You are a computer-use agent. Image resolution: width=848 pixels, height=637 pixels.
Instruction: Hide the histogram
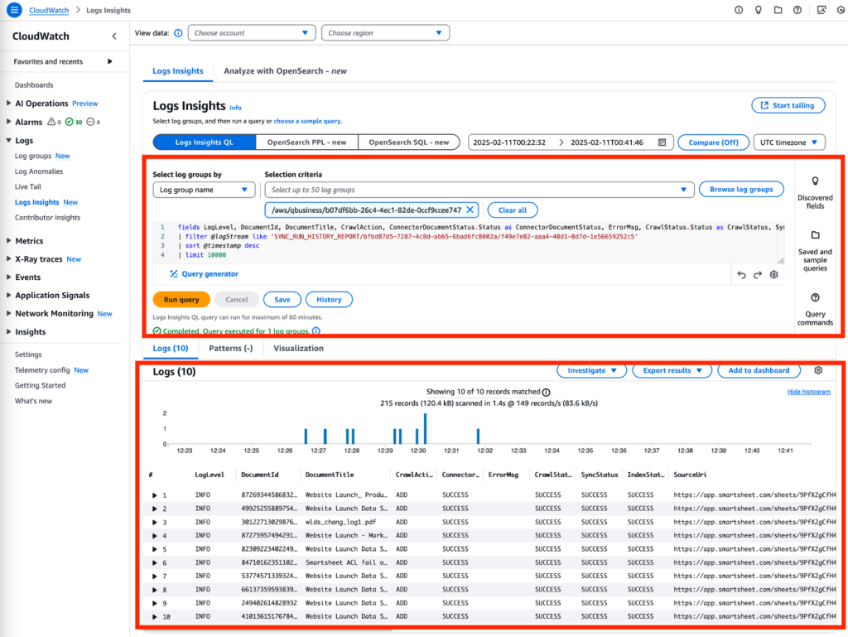[808, 392]
